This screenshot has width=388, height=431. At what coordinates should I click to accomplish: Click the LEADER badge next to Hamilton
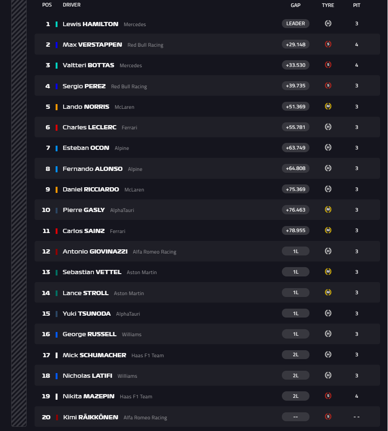(295, 23)
